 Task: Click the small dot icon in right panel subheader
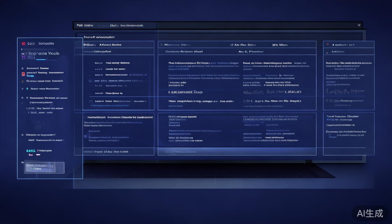327,52
